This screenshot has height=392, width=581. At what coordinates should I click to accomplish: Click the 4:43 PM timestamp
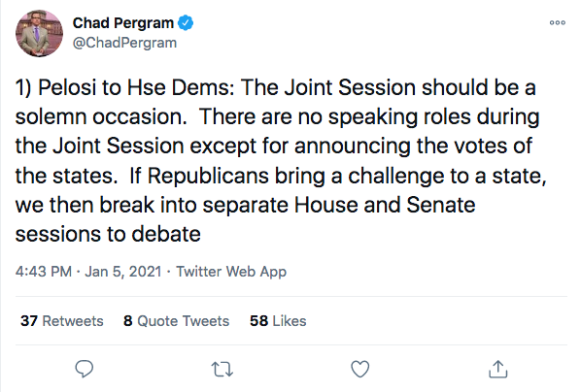pos(44,272)
